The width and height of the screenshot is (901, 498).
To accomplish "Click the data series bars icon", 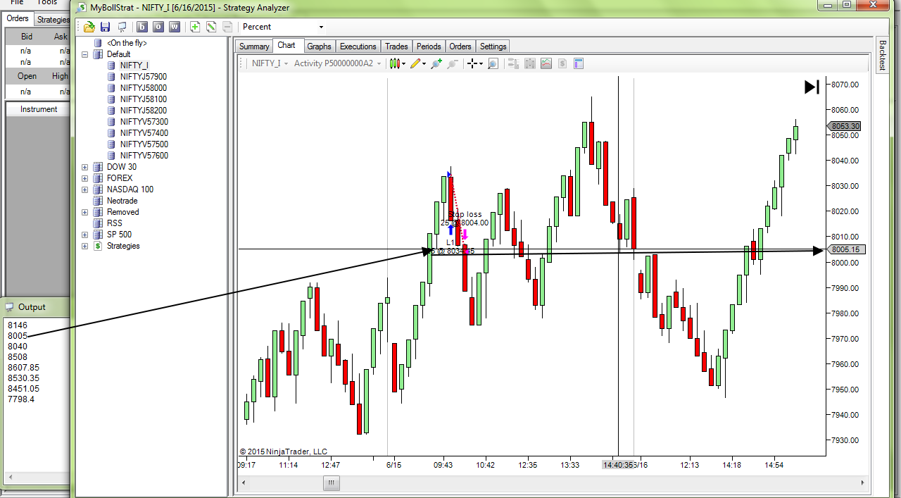I will (x=512, y=63).
